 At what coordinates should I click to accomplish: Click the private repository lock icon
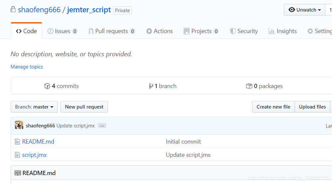pos(13,9)
